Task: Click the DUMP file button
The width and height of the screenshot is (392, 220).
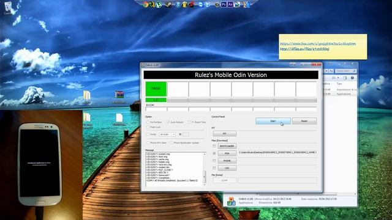Action: click(225, 180)
